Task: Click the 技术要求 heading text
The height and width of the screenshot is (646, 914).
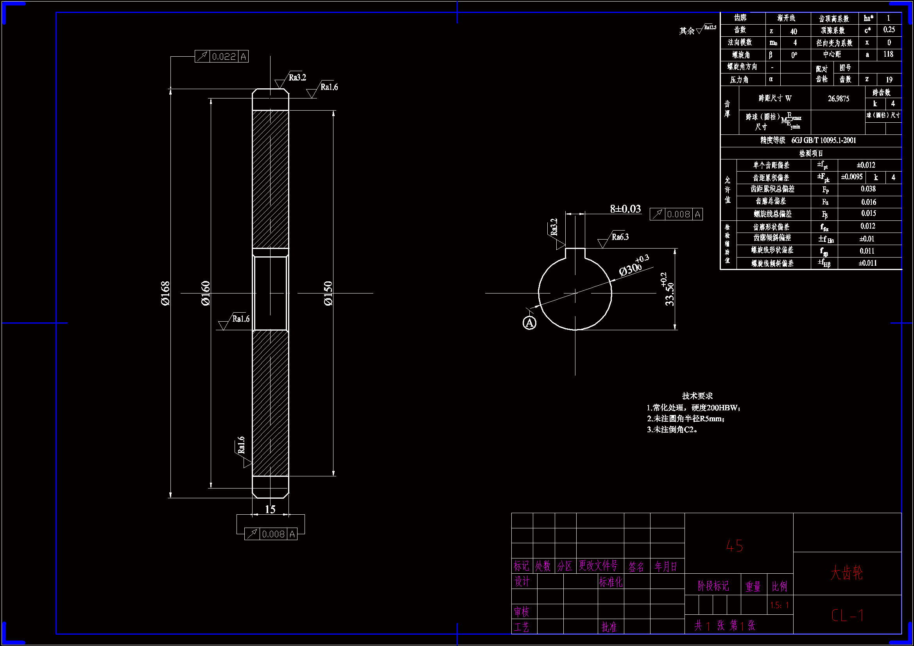Action: pyautogui.click(x=697, y=395)
